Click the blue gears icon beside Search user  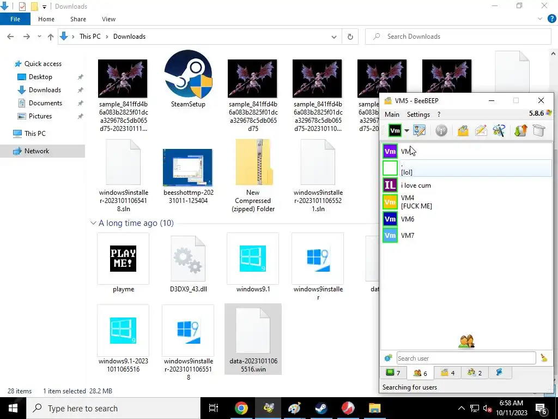click(x=388, y=358)
